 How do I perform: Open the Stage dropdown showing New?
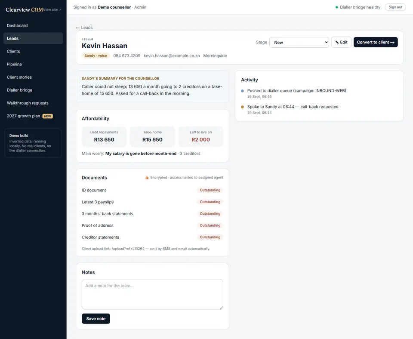[x=299, y=43]
